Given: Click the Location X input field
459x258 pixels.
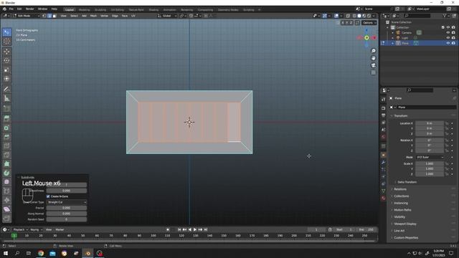Looking at the screenshot, I should click(x=430, y=123).
